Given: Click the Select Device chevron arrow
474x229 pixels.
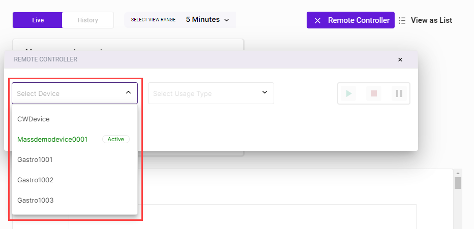Looking at the screenshot, I should [128, 92].
